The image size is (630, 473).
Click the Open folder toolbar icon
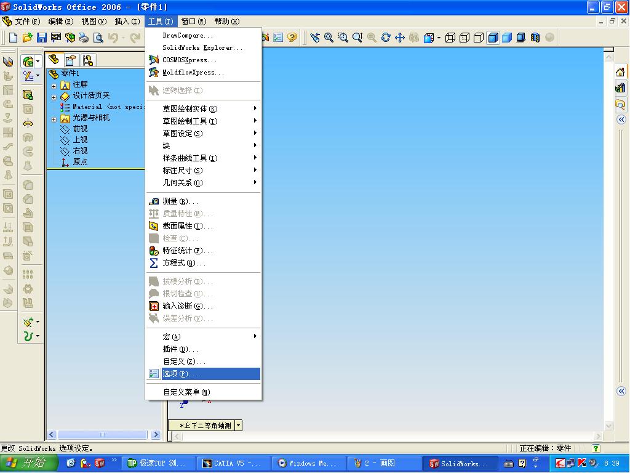tap(27, 38)
